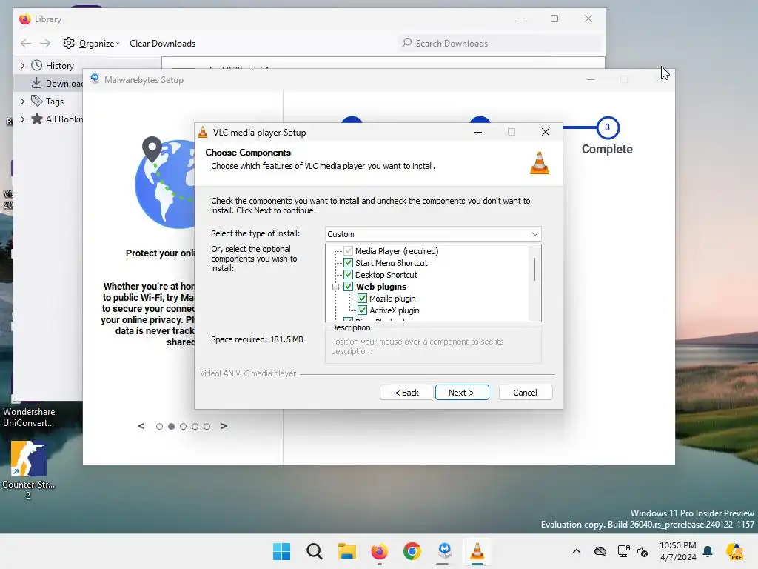Toggle the Web plugins checkbox

pyautogui.click(x=348, y=287)
